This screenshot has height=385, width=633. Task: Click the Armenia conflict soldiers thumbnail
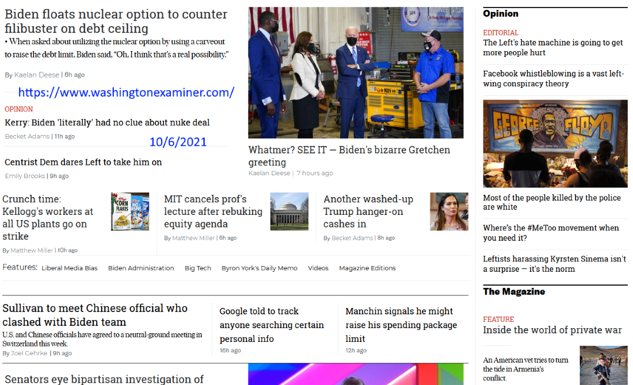pos(604,365)
